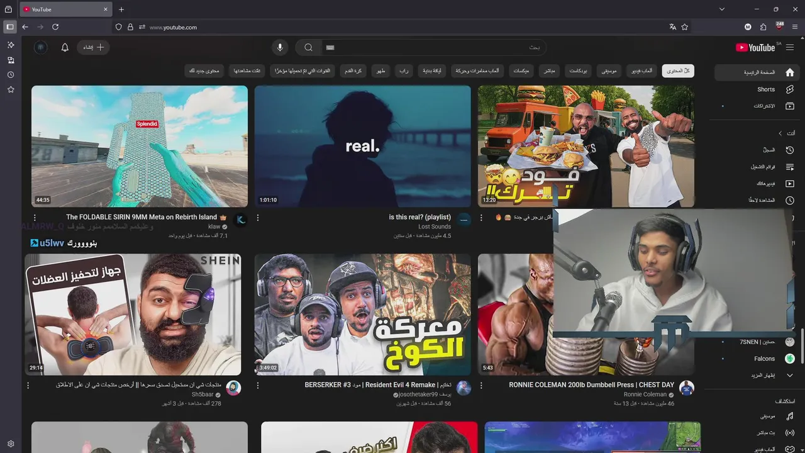Select the Live (مباشر) filter chip
805x453 pixels.
pyautogui.click(x=549, y=71)
